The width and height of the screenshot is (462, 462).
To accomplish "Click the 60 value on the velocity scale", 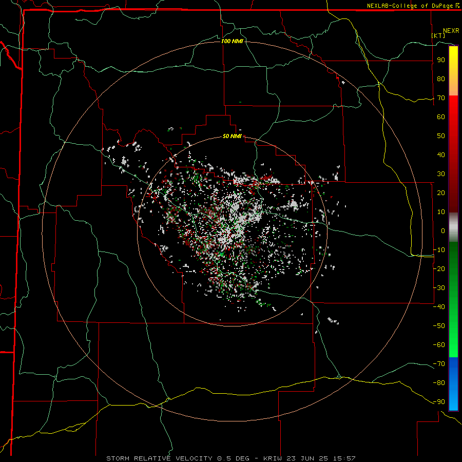I will tap(441, 117).
